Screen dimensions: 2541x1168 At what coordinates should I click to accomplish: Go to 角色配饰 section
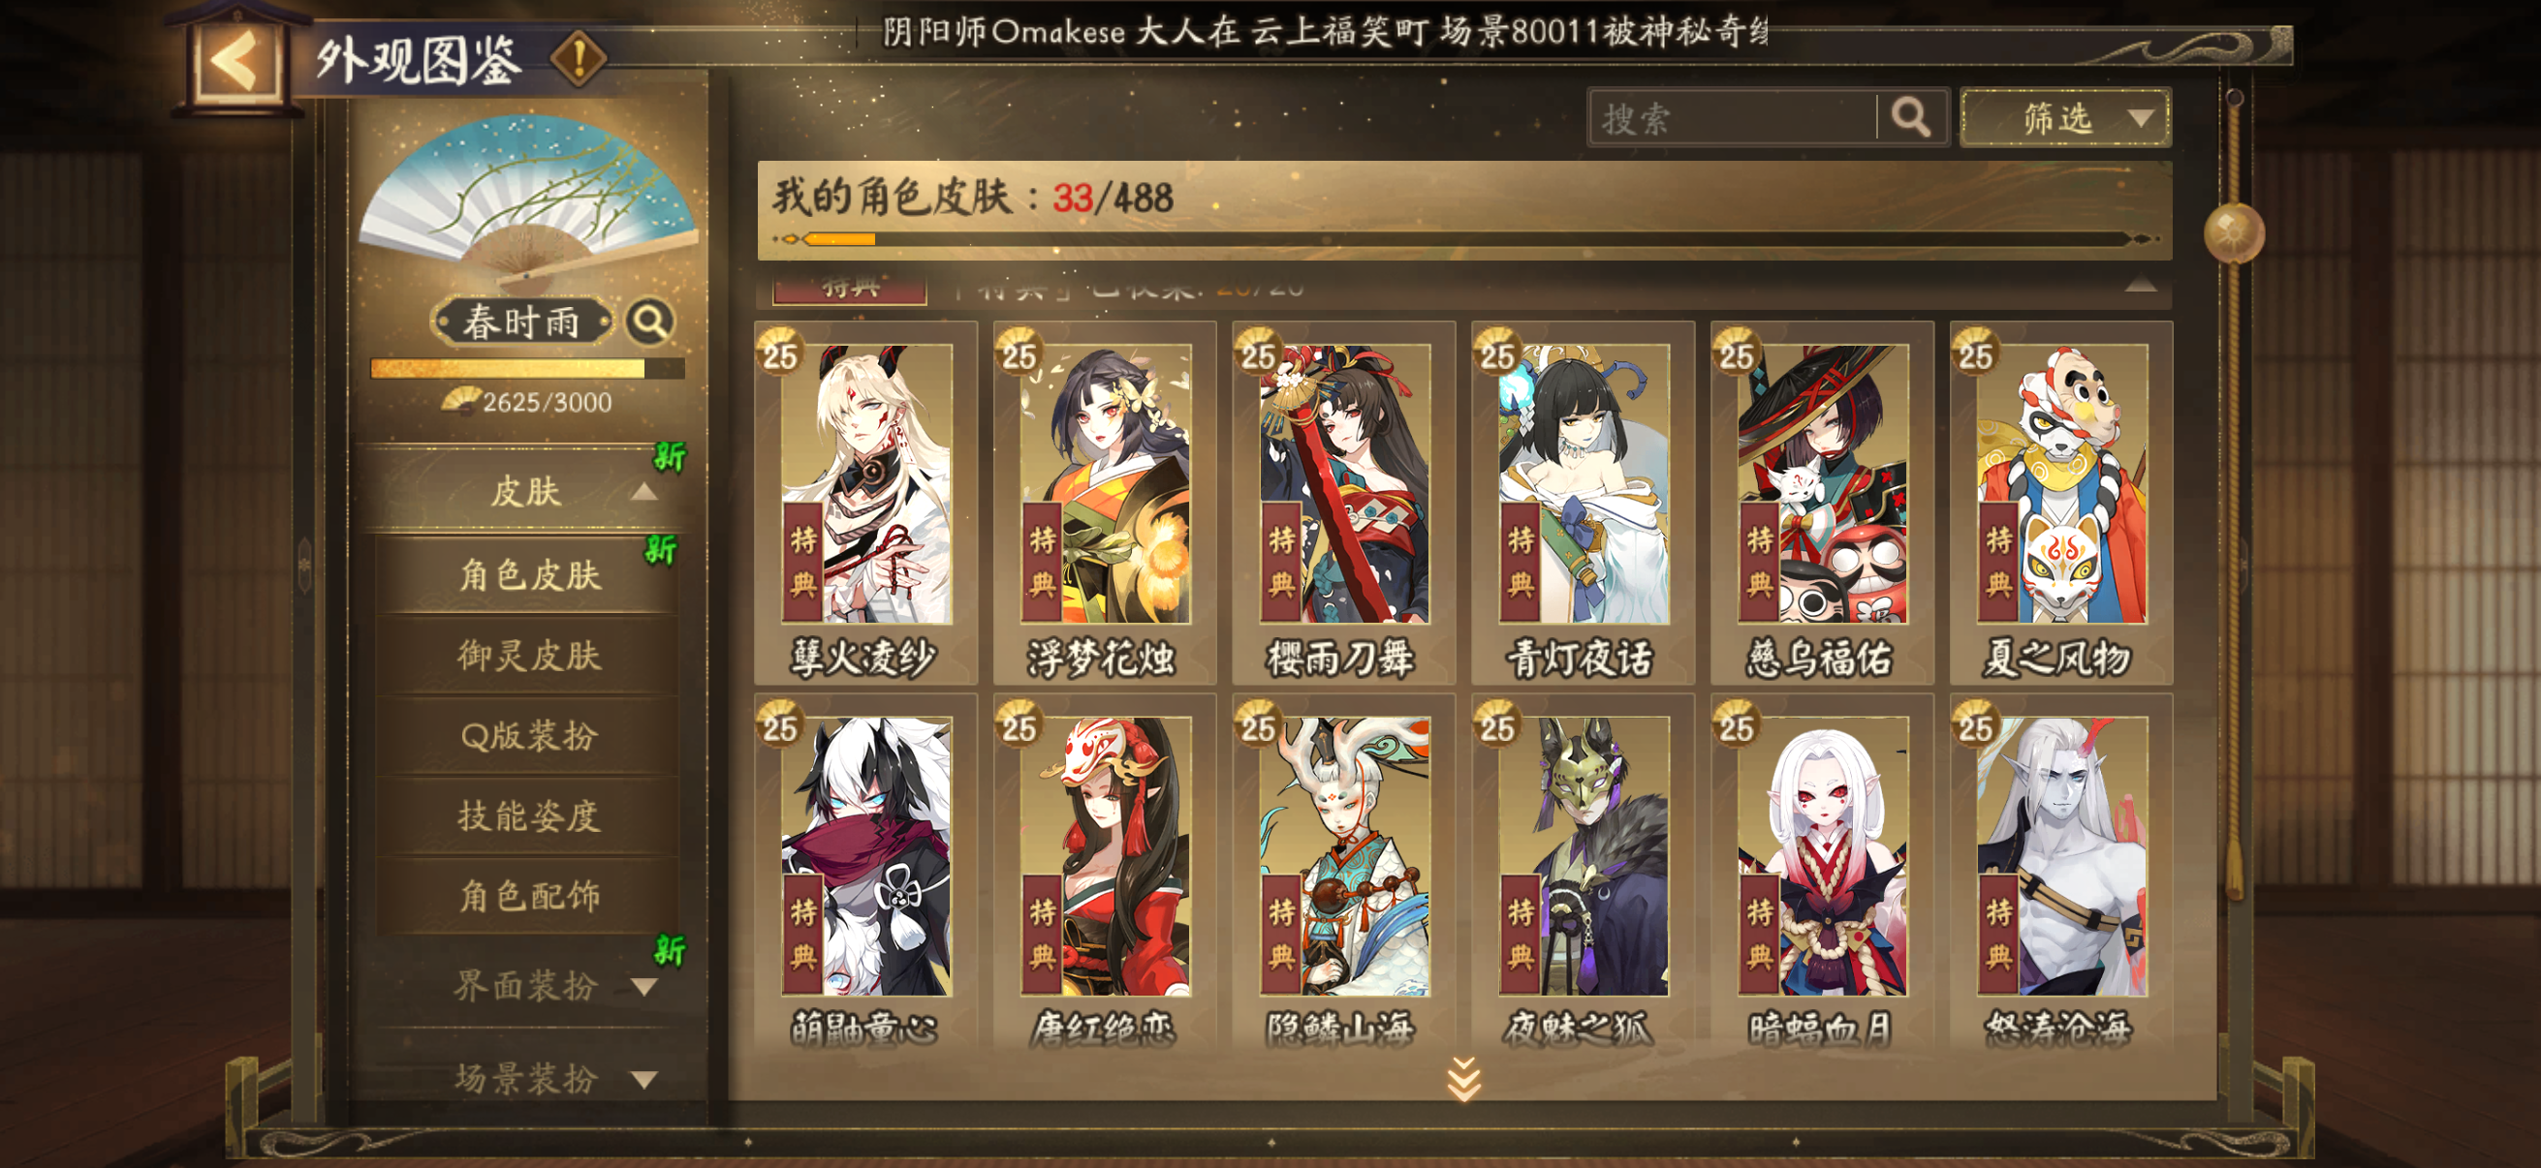tap(529, 895)
